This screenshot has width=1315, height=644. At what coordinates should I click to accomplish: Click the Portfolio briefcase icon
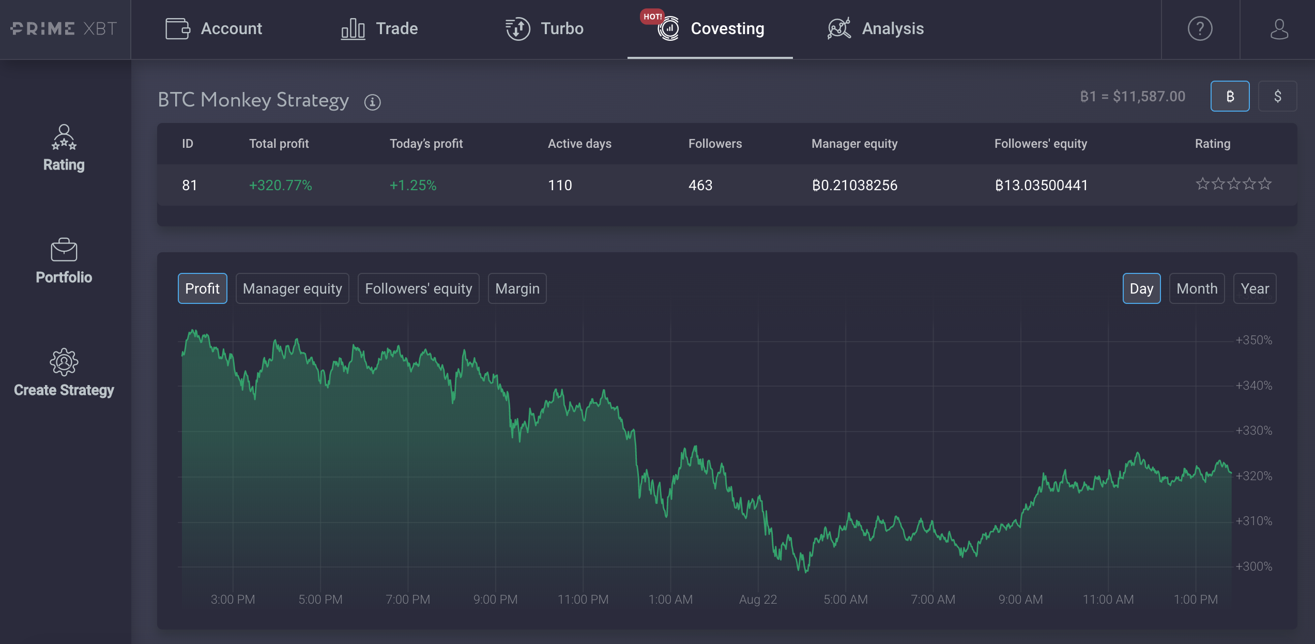pos(64,250)
